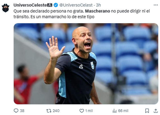
Task: Open the @UniversoCelest handle link
Action: [76, 5]
